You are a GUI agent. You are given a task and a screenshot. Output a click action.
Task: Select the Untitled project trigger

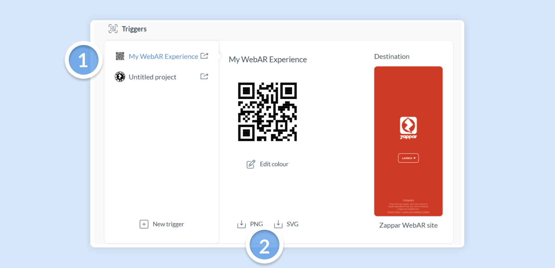click(152, 77)
